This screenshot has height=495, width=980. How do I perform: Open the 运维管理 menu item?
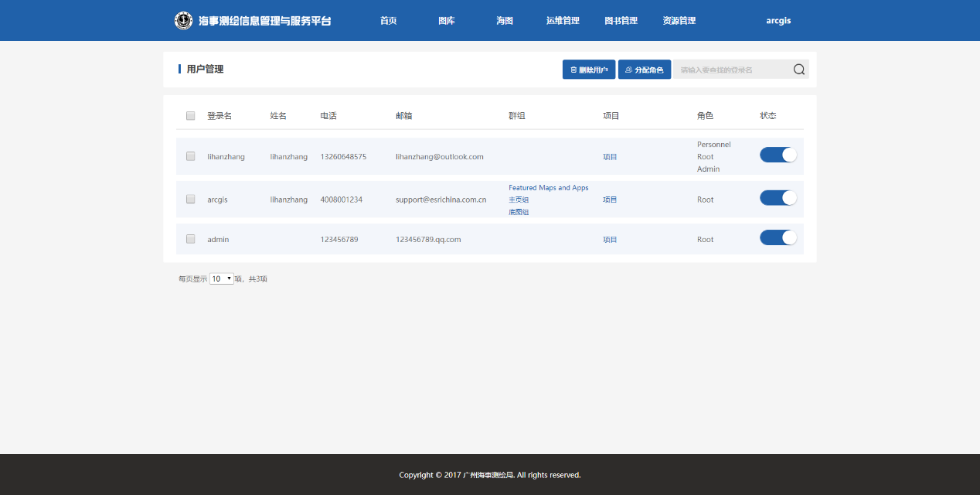click(563, 21)
